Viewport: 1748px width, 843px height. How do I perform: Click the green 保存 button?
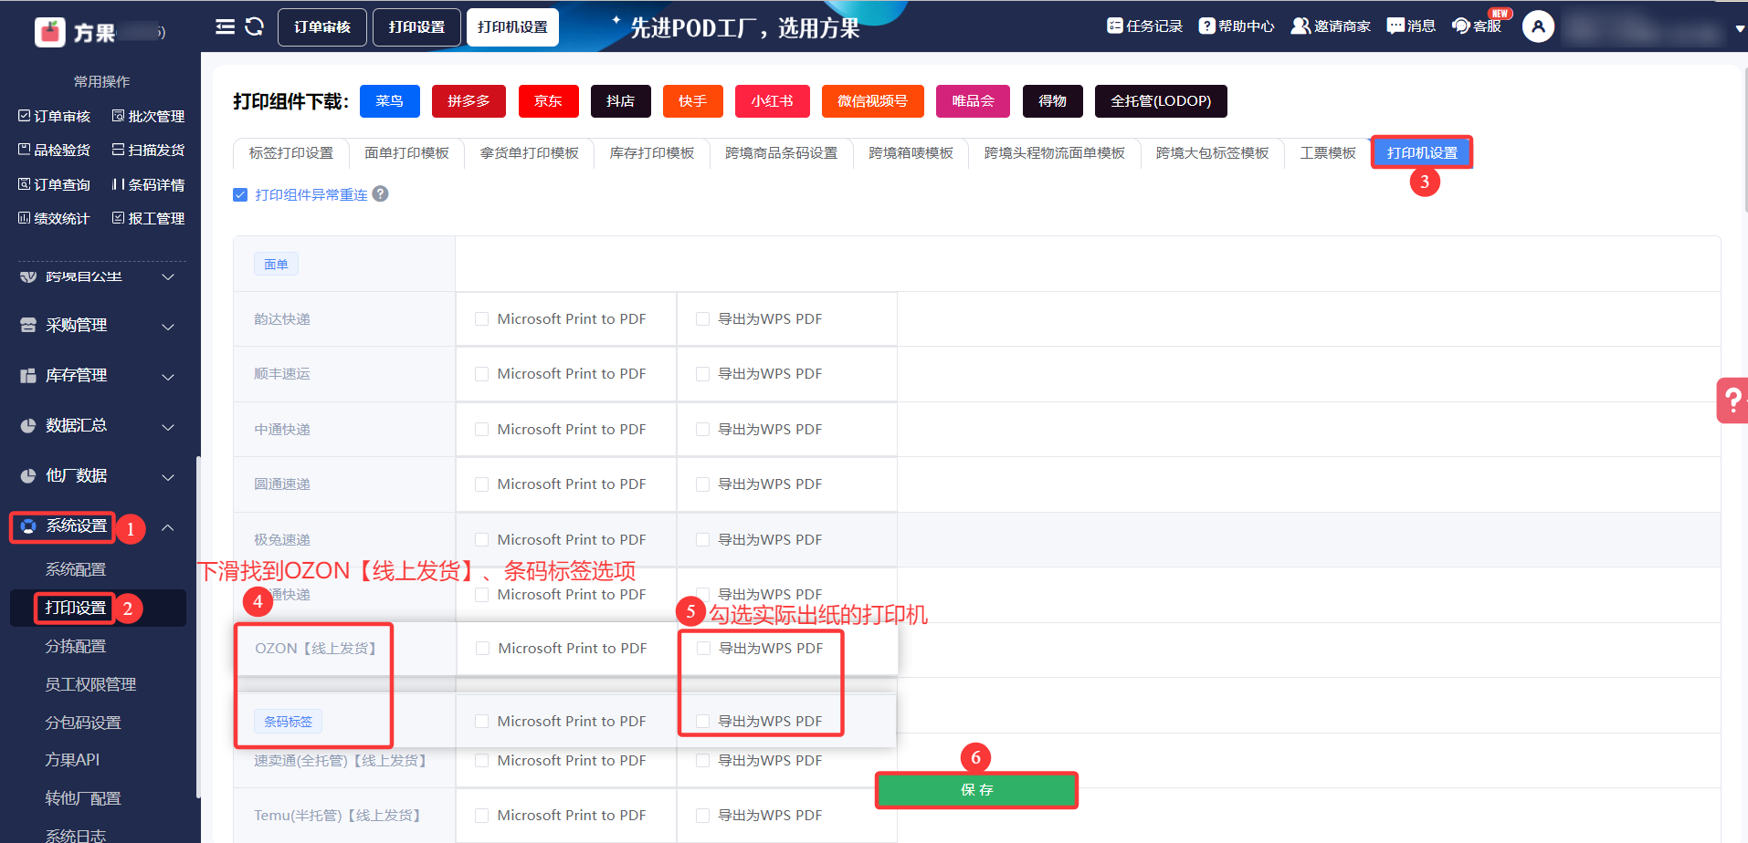(x=976, y=790)
